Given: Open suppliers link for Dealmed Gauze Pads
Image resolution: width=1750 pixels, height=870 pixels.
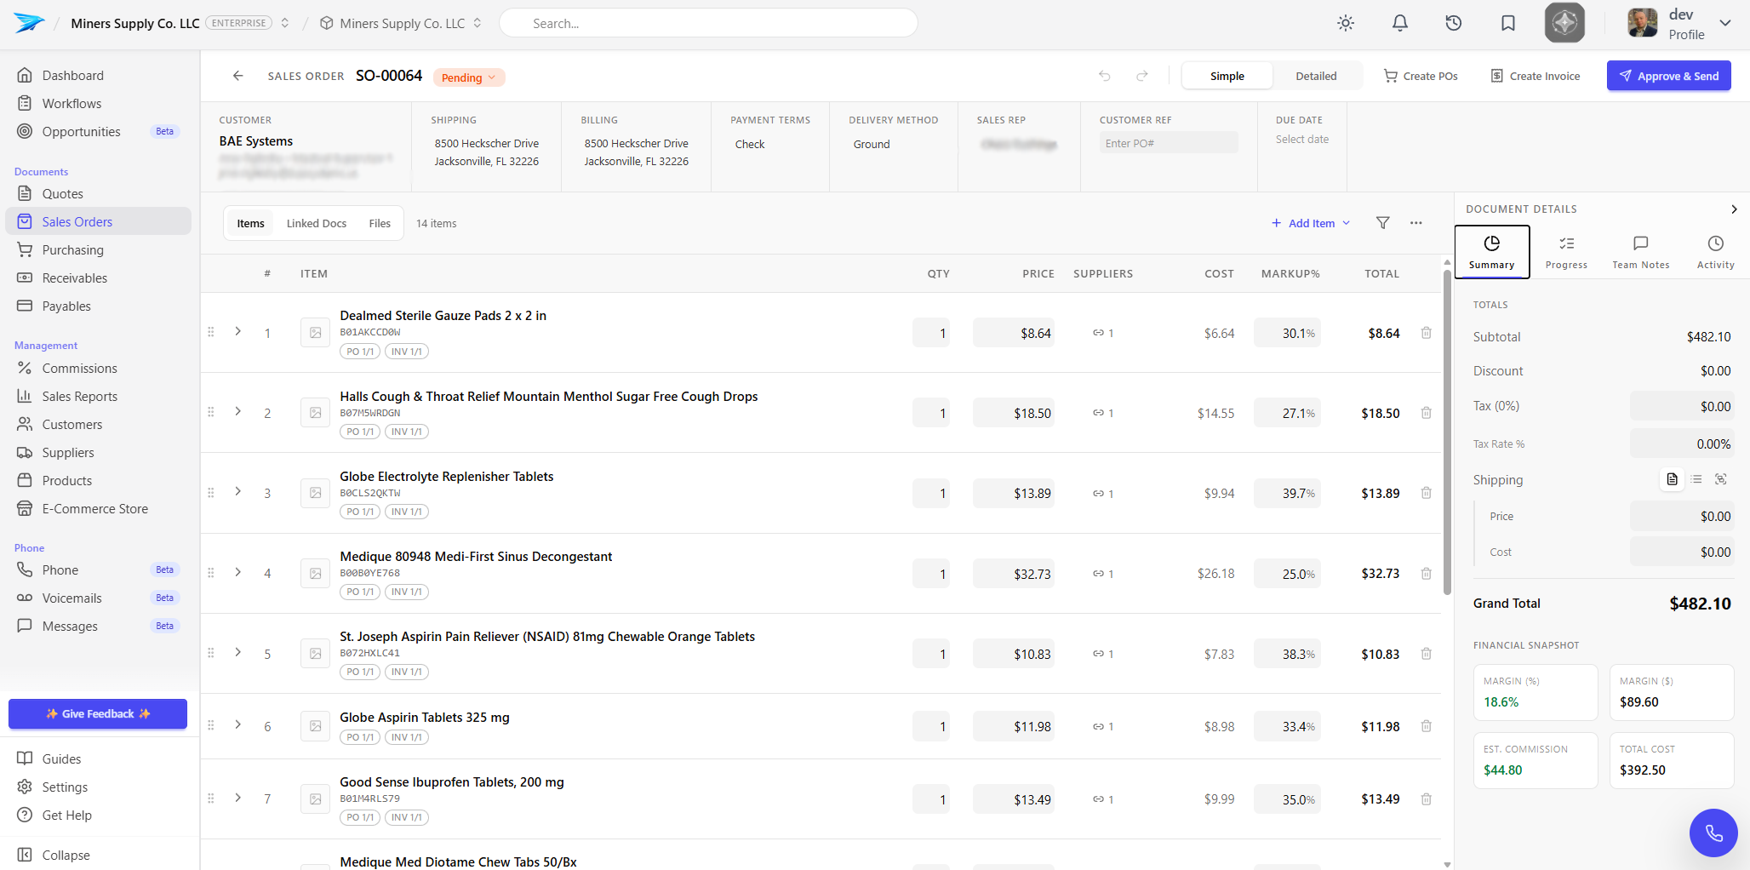Looking at the screenshot, I should (x=1103, y=333).
